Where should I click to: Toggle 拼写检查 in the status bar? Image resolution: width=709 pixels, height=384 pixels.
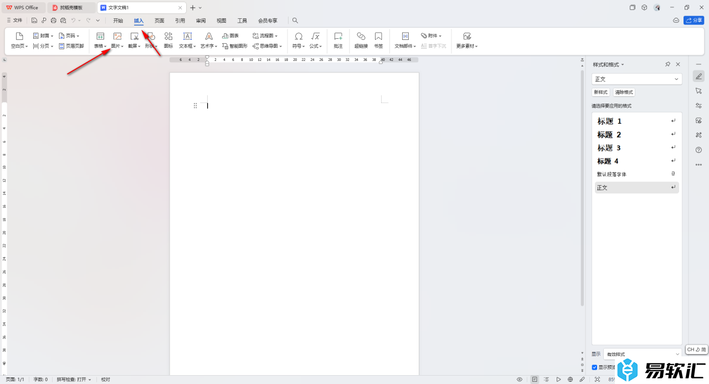[x=74, y=380]
